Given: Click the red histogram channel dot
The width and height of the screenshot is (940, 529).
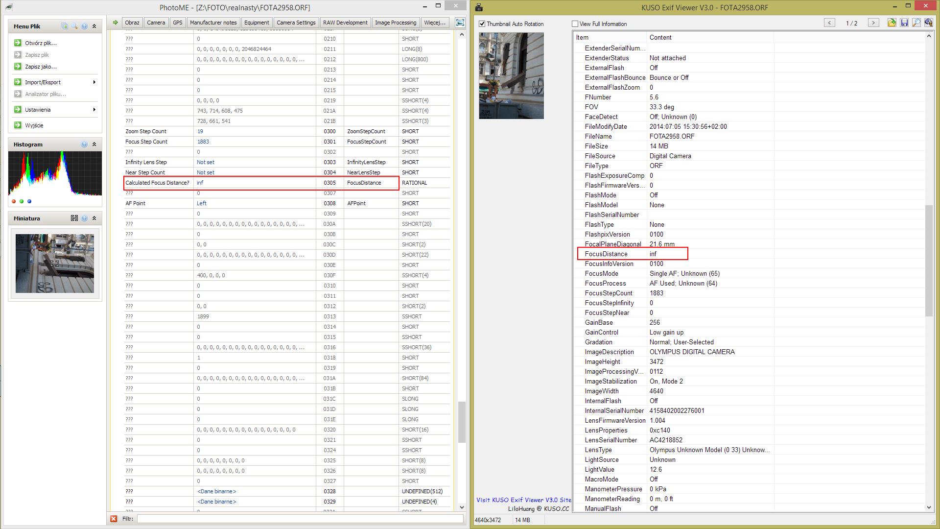Looking at the screenshot, I should click(14, 201).
